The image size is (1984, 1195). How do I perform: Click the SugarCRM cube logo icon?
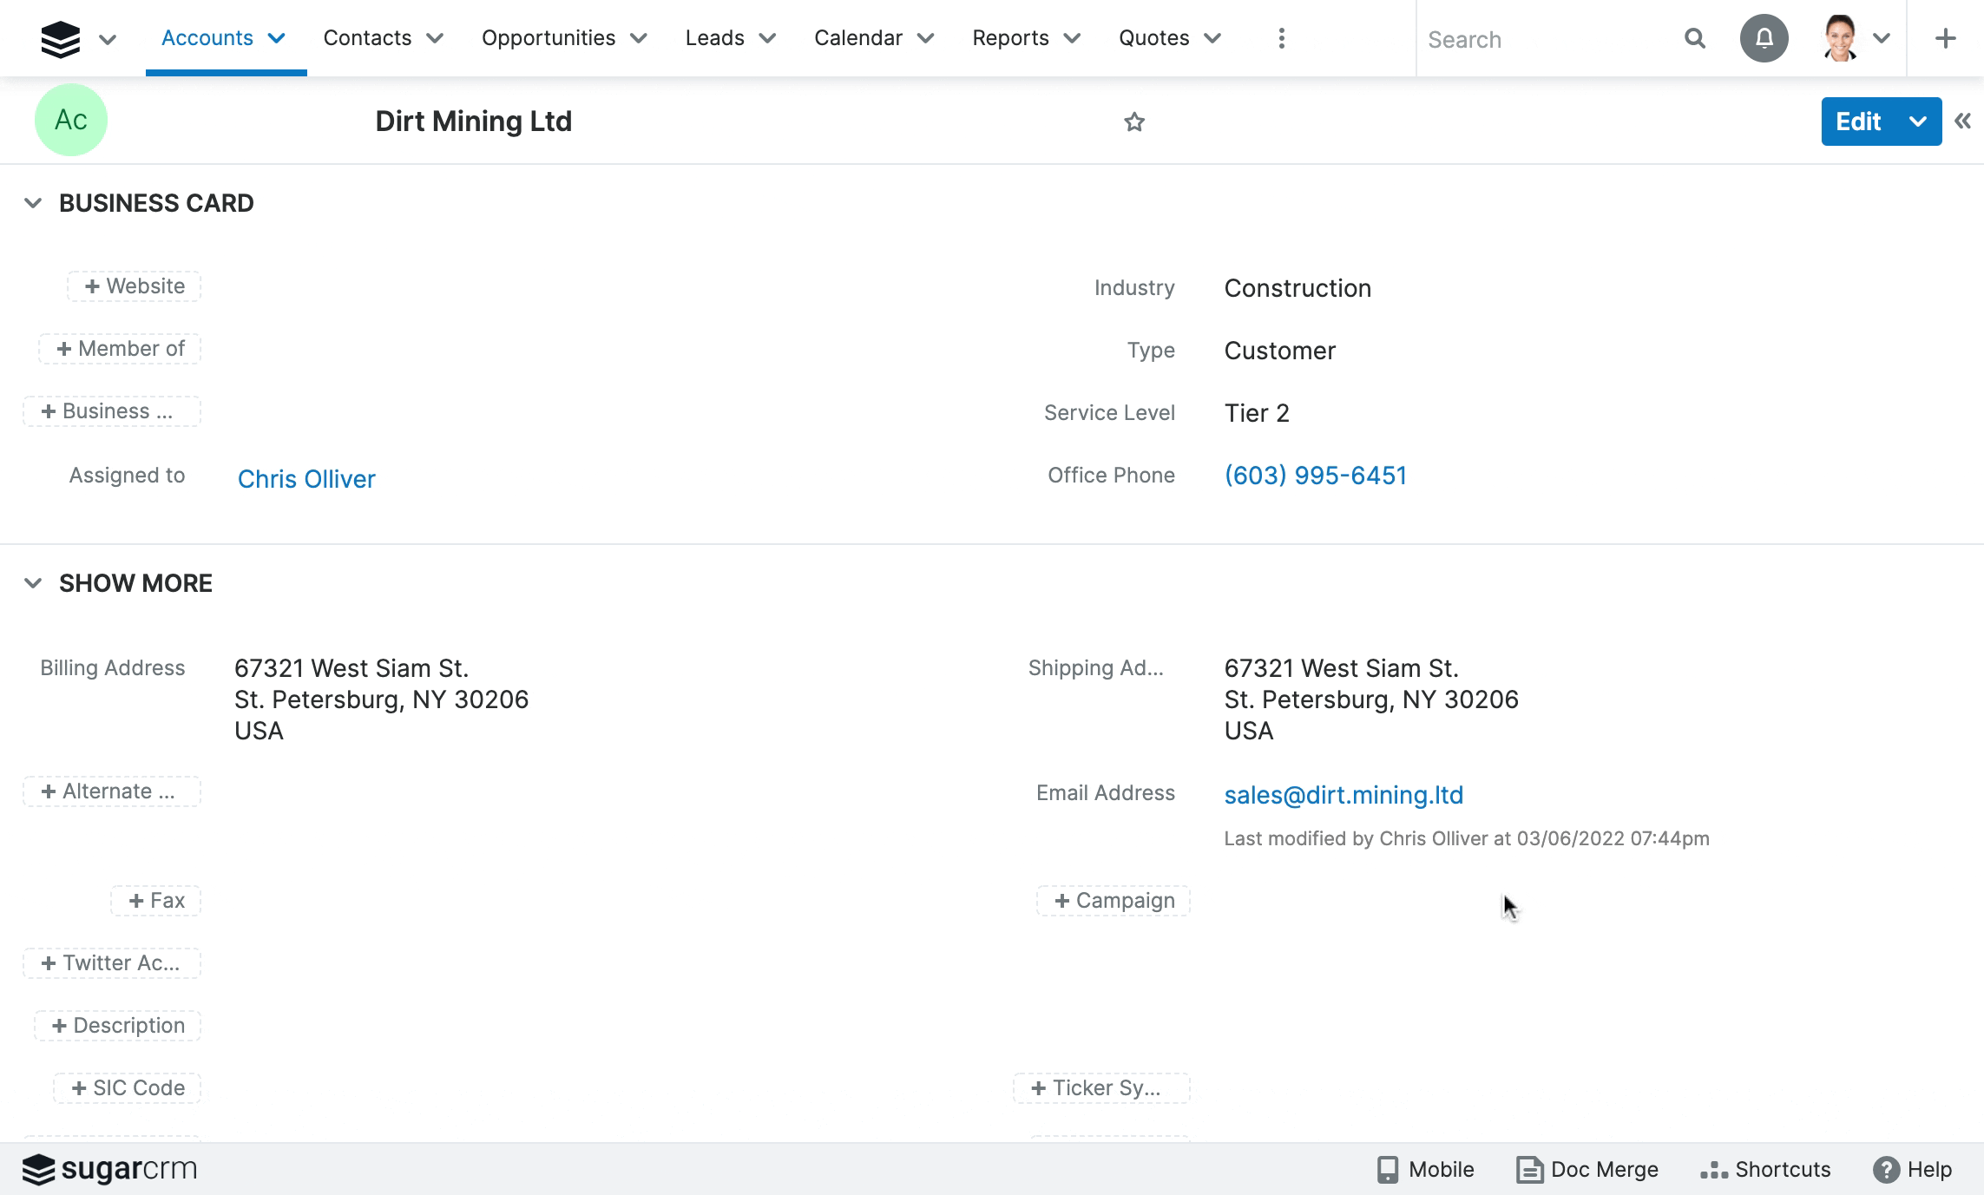60,39
